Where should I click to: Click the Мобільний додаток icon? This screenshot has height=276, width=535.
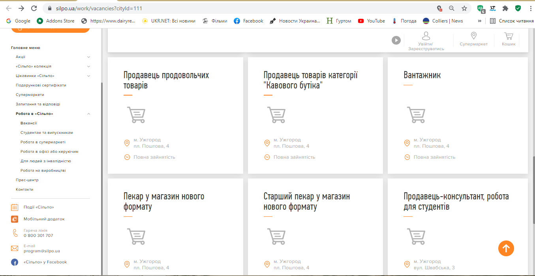pyautogui.click(x=15, y=219)
